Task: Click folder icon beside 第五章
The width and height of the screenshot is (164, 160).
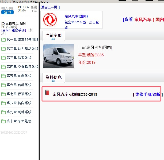Action: tap(3, 76)
